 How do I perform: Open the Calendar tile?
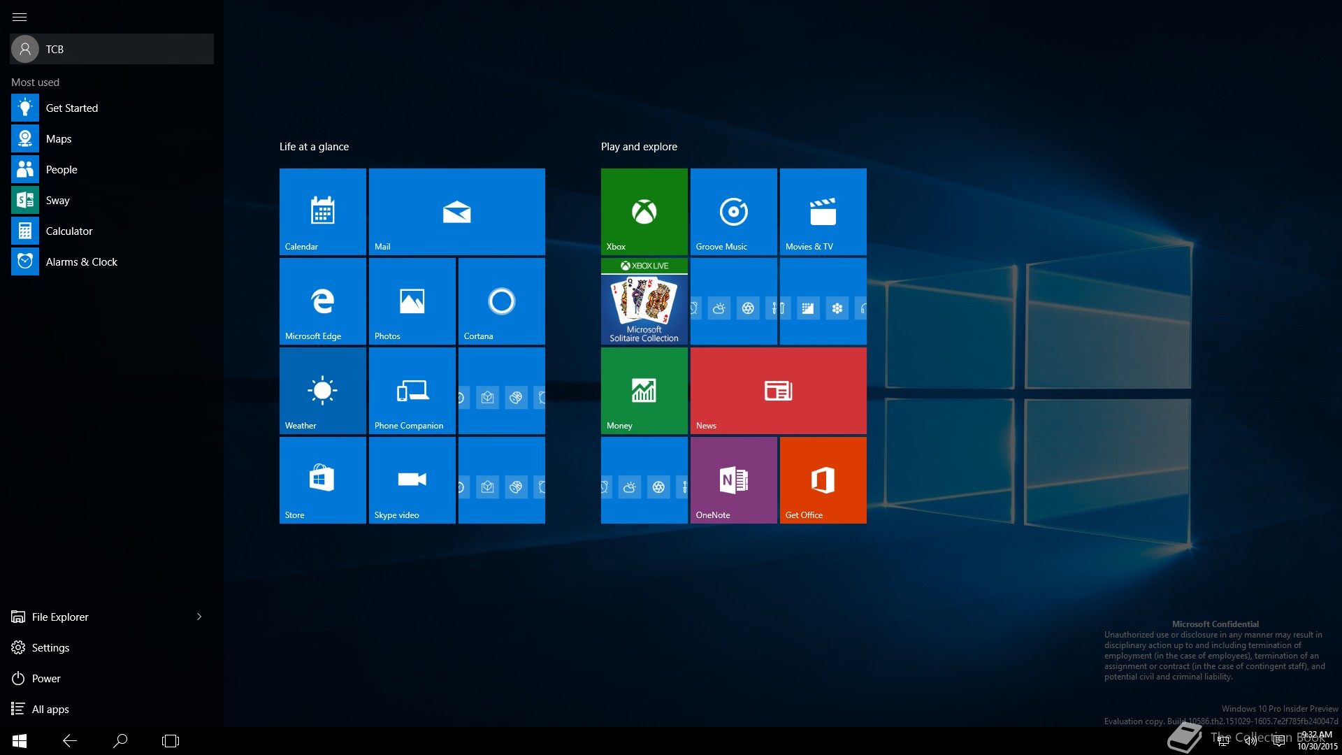click(x=322, y=211)
